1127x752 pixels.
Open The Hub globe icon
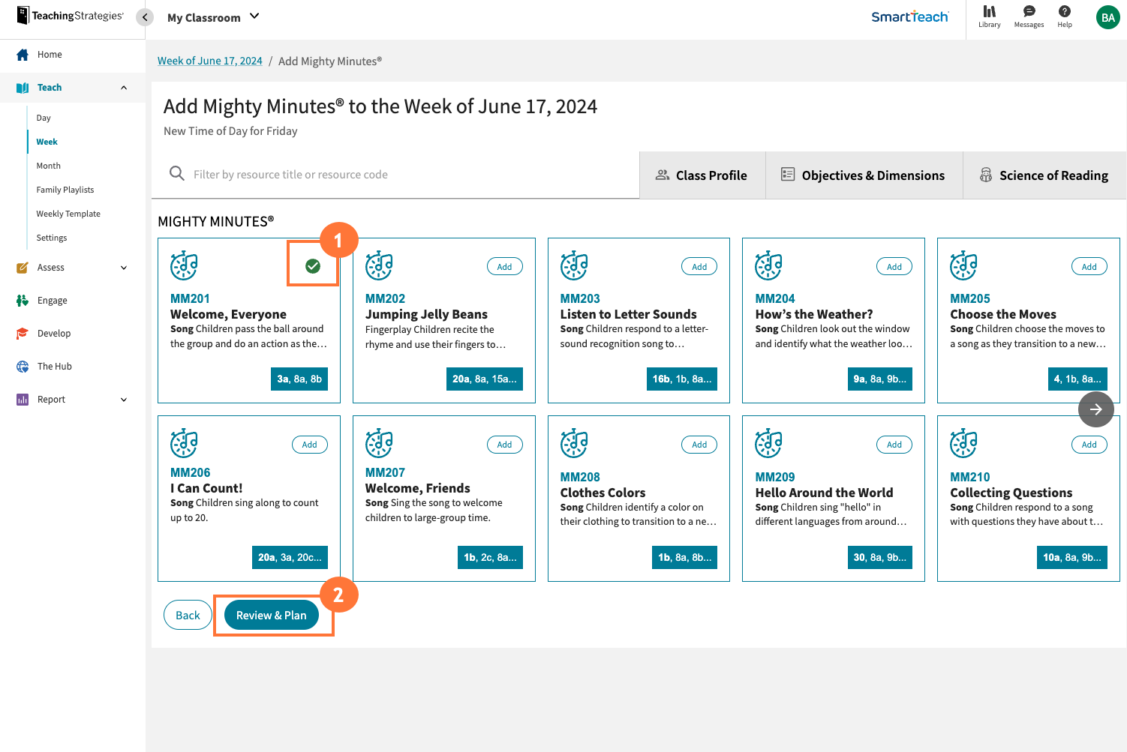click(23, 367)
